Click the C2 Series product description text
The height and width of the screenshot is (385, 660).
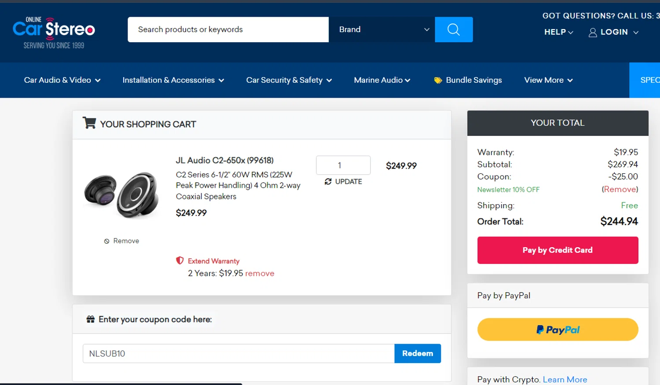[238, 186]
